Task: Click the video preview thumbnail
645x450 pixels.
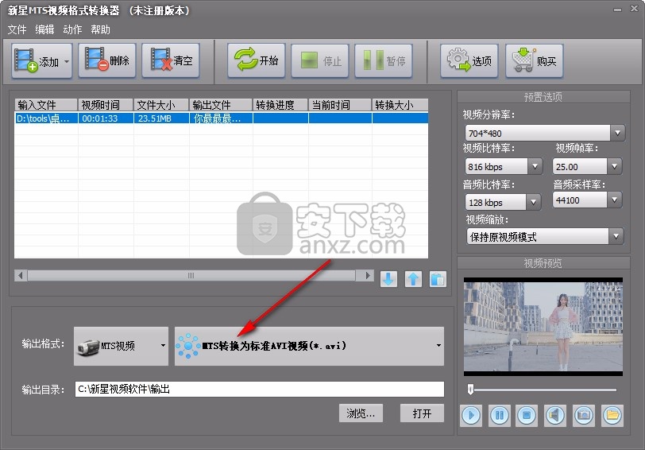Action: [543, 327]
